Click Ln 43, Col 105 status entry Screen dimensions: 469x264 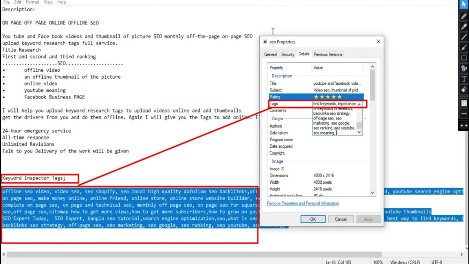(x=338, y=262)
